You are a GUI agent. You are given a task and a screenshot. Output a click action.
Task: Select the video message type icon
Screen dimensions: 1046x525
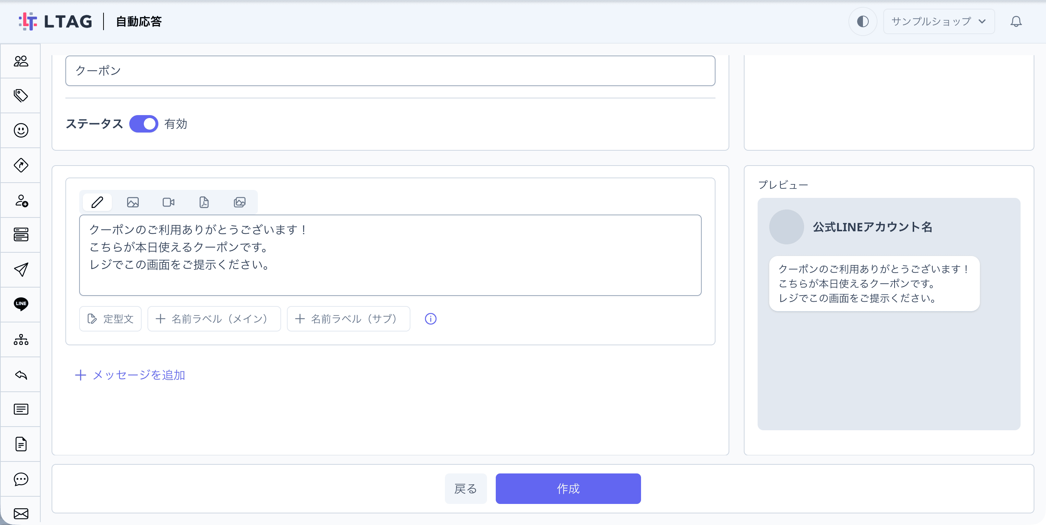[x=169, y=202]
